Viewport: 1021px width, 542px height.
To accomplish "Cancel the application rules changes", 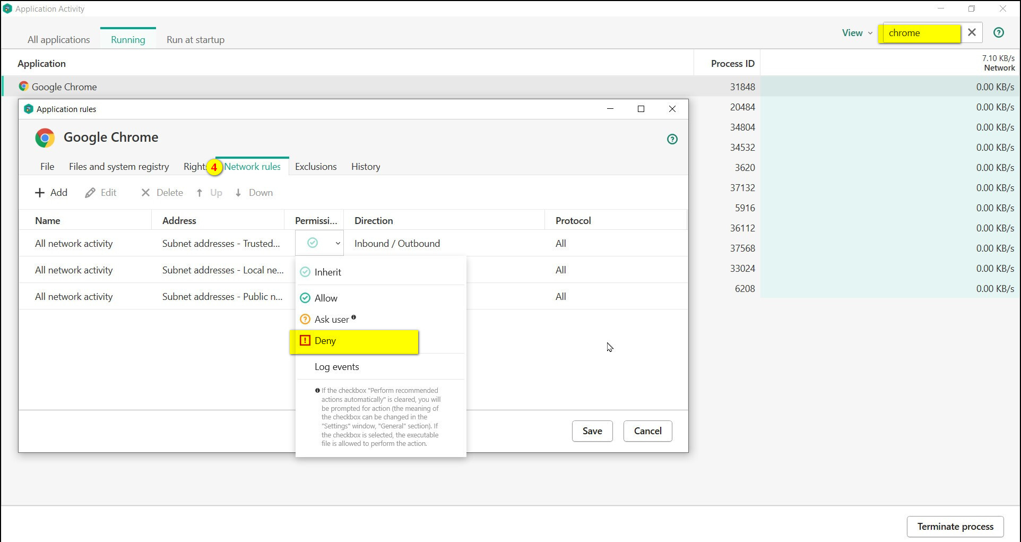I will click(647, 431).
